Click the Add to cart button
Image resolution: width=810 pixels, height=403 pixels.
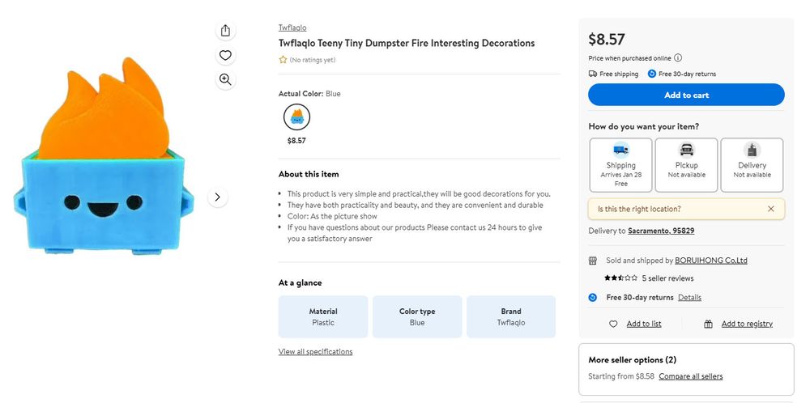coord(686,95)
